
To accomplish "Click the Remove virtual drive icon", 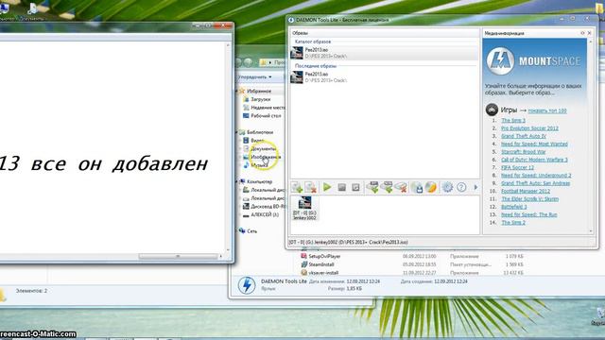I will tap(401, 187).
